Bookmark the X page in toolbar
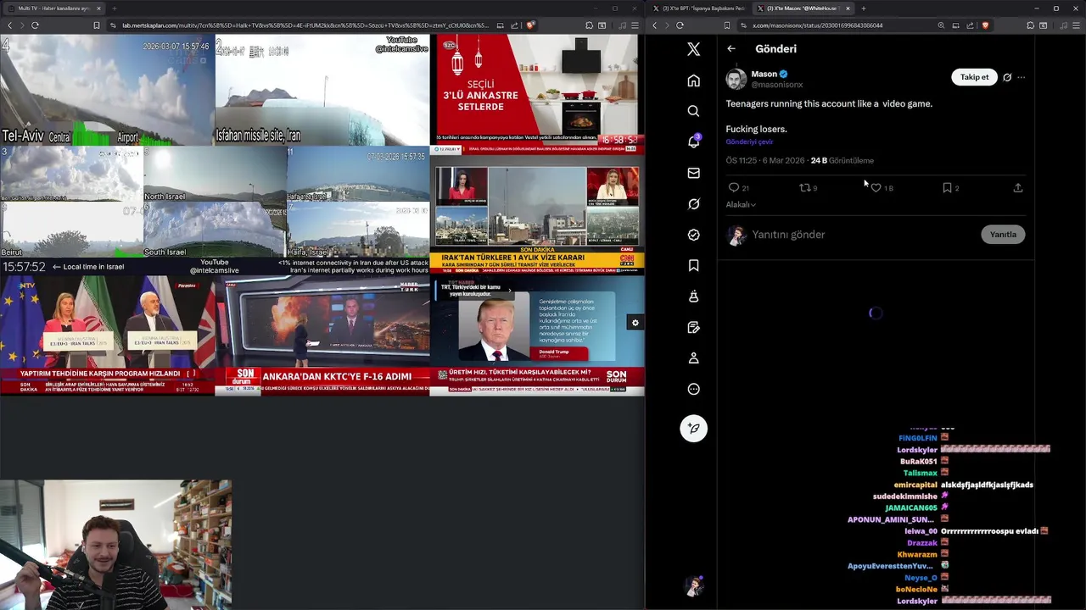Image resolution: width=1086 pixels, height=610 pixels. (727, 25)
